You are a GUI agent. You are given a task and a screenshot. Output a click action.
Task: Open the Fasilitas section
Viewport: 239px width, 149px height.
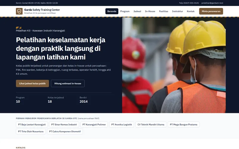point(163,11)
